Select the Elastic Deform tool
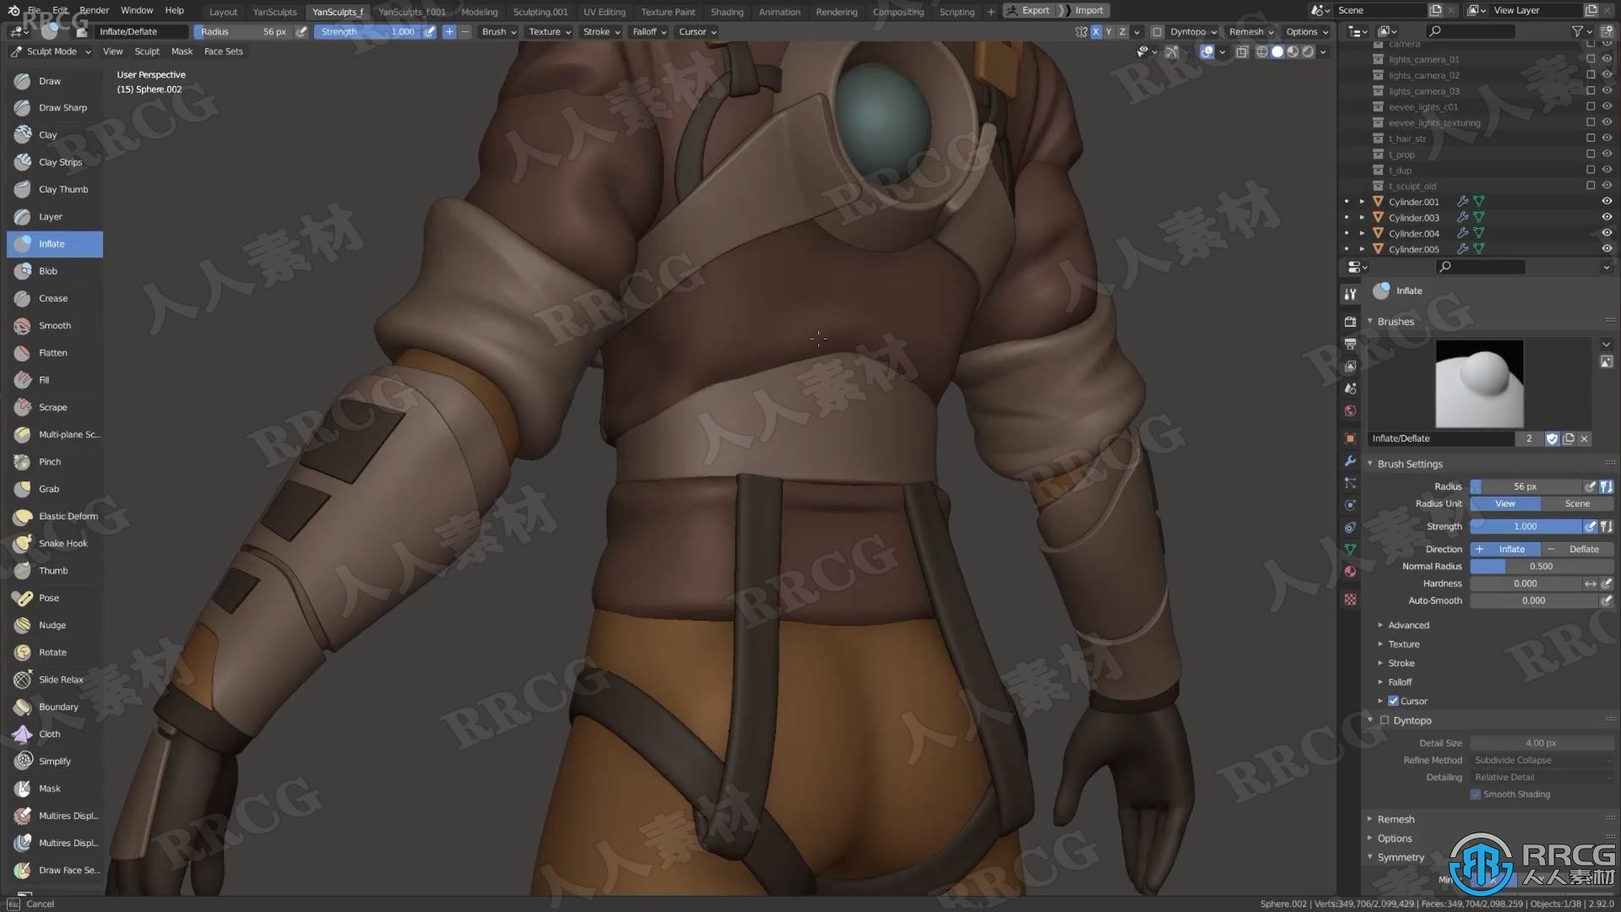 coord(68,516)
